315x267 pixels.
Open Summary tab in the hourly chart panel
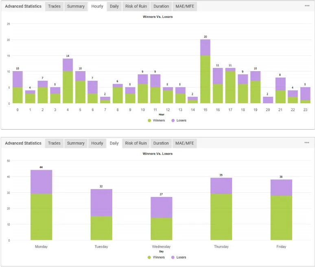coord(76,7)
